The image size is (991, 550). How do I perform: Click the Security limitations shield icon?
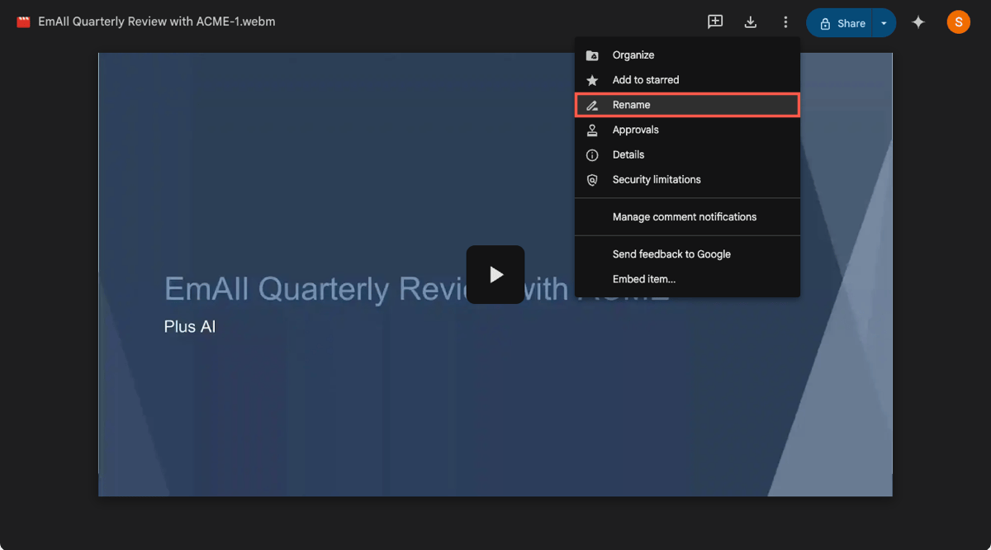[x=592, y=179]
